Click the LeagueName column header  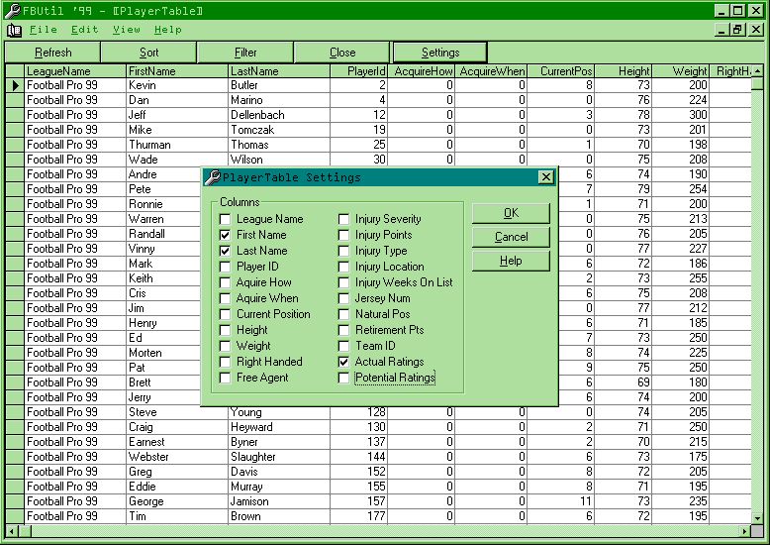pos(75,71)
